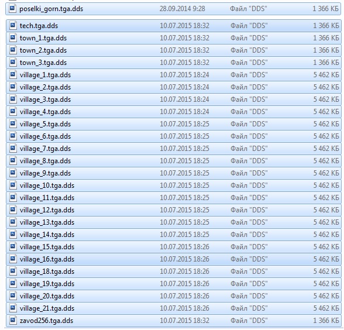Click the file name village_15.tga.dds

point(47,247)
